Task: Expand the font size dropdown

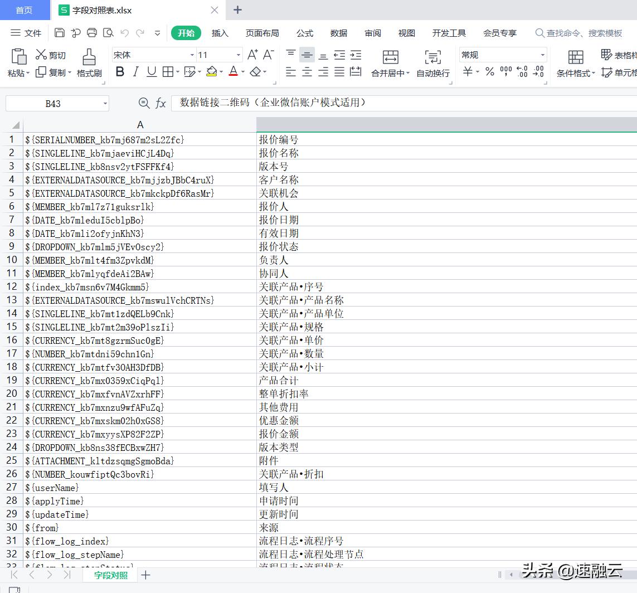Action: click(238, 54)
